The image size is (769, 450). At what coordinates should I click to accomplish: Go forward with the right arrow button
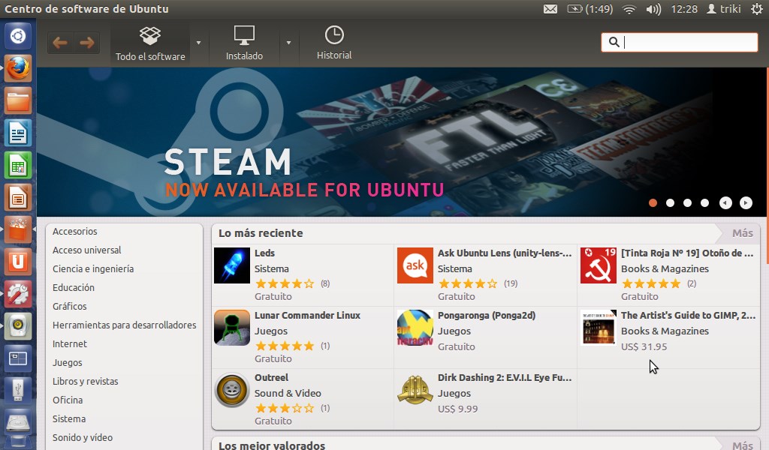[x=87, y=43]
